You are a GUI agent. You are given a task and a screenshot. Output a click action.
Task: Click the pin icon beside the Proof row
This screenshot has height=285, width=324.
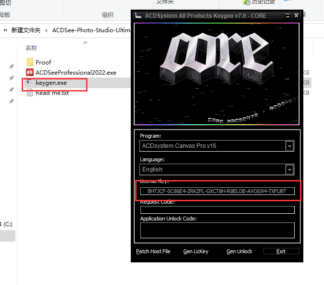[x=12, y=66]
